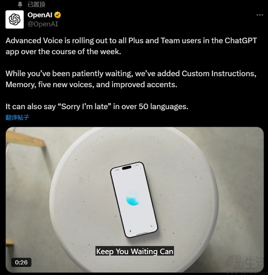This screenshot has width=268, height=275.
Task: Click the 0:26 video duration badge
Action: pos(22,262)
